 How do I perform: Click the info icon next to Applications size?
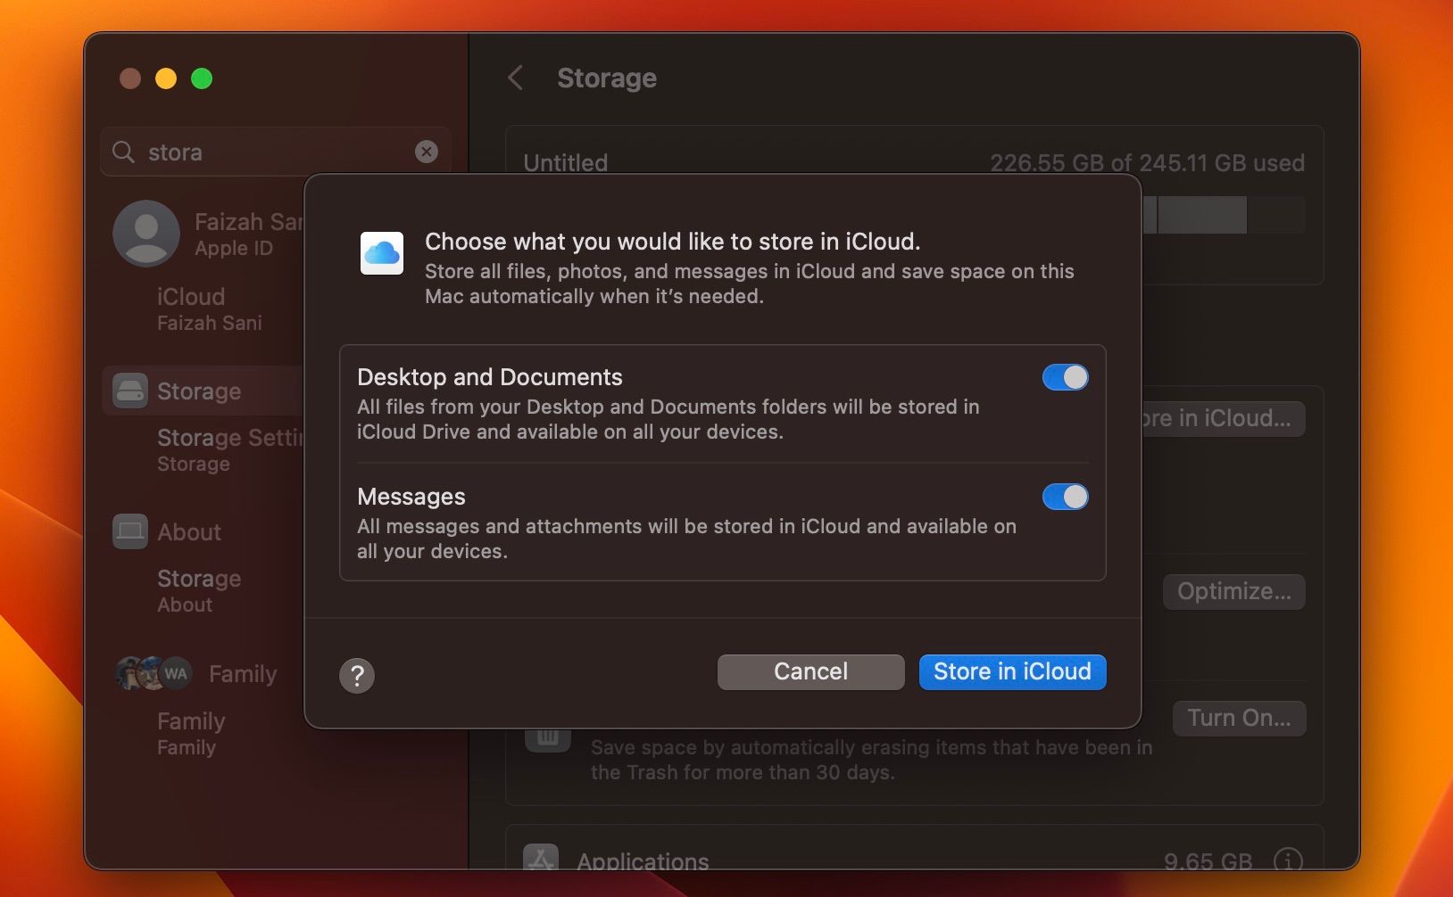pyautogui.click(x=1288, y=859)
